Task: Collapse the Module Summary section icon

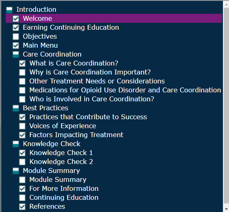Action: click(16, 171)
